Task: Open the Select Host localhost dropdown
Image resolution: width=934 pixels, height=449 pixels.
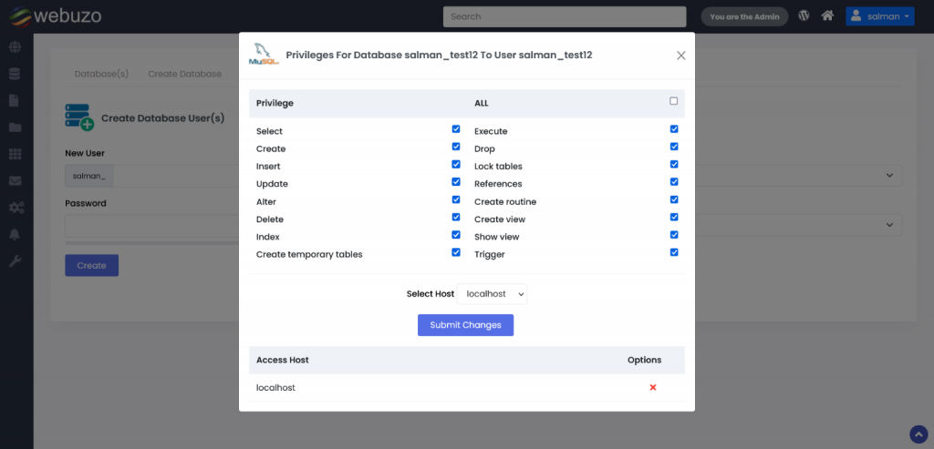Action: 493,294
